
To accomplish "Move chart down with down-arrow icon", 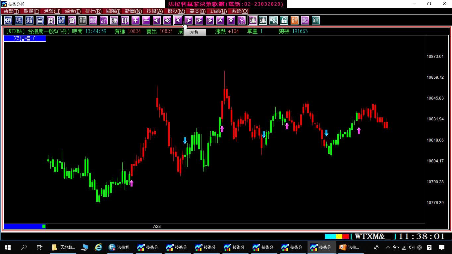I will point(231,21).
